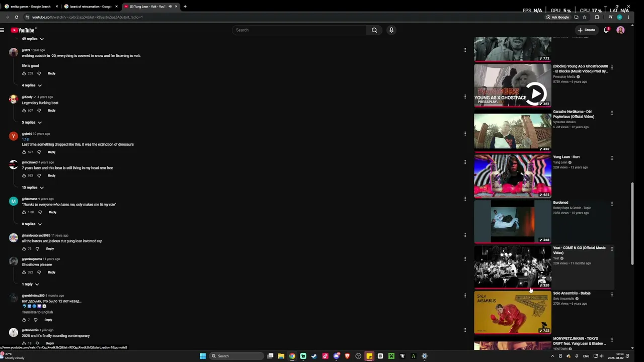Image resolution: width=644 pixels, height=362 pixels.
Task: Go to the YouTube home logo
Action: 23,30
